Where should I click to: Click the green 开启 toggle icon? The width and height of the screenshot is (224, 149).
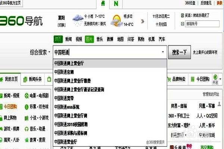[215, 77]
